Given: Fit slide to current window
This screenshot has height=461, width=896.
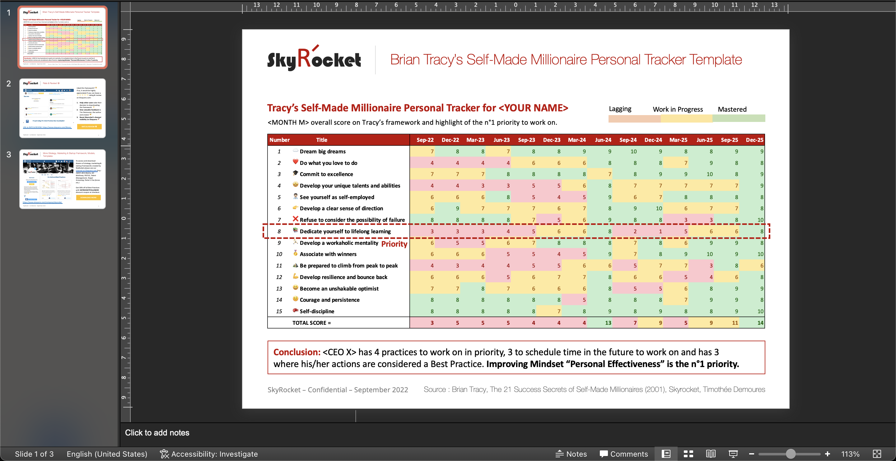Looking at the screenshot, I should click(877, 454).
